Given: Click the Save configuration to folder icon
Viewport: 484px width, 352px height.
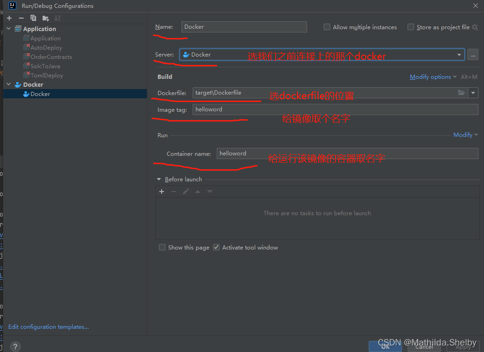Looking at the screenshot, I should tap(46, 18).
